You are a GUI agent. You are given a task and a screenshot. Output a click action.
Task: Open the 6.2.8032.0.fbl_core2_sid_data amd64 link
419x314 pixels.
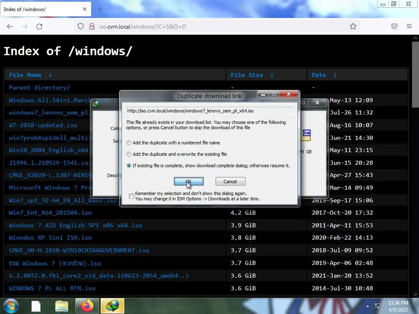99,276
